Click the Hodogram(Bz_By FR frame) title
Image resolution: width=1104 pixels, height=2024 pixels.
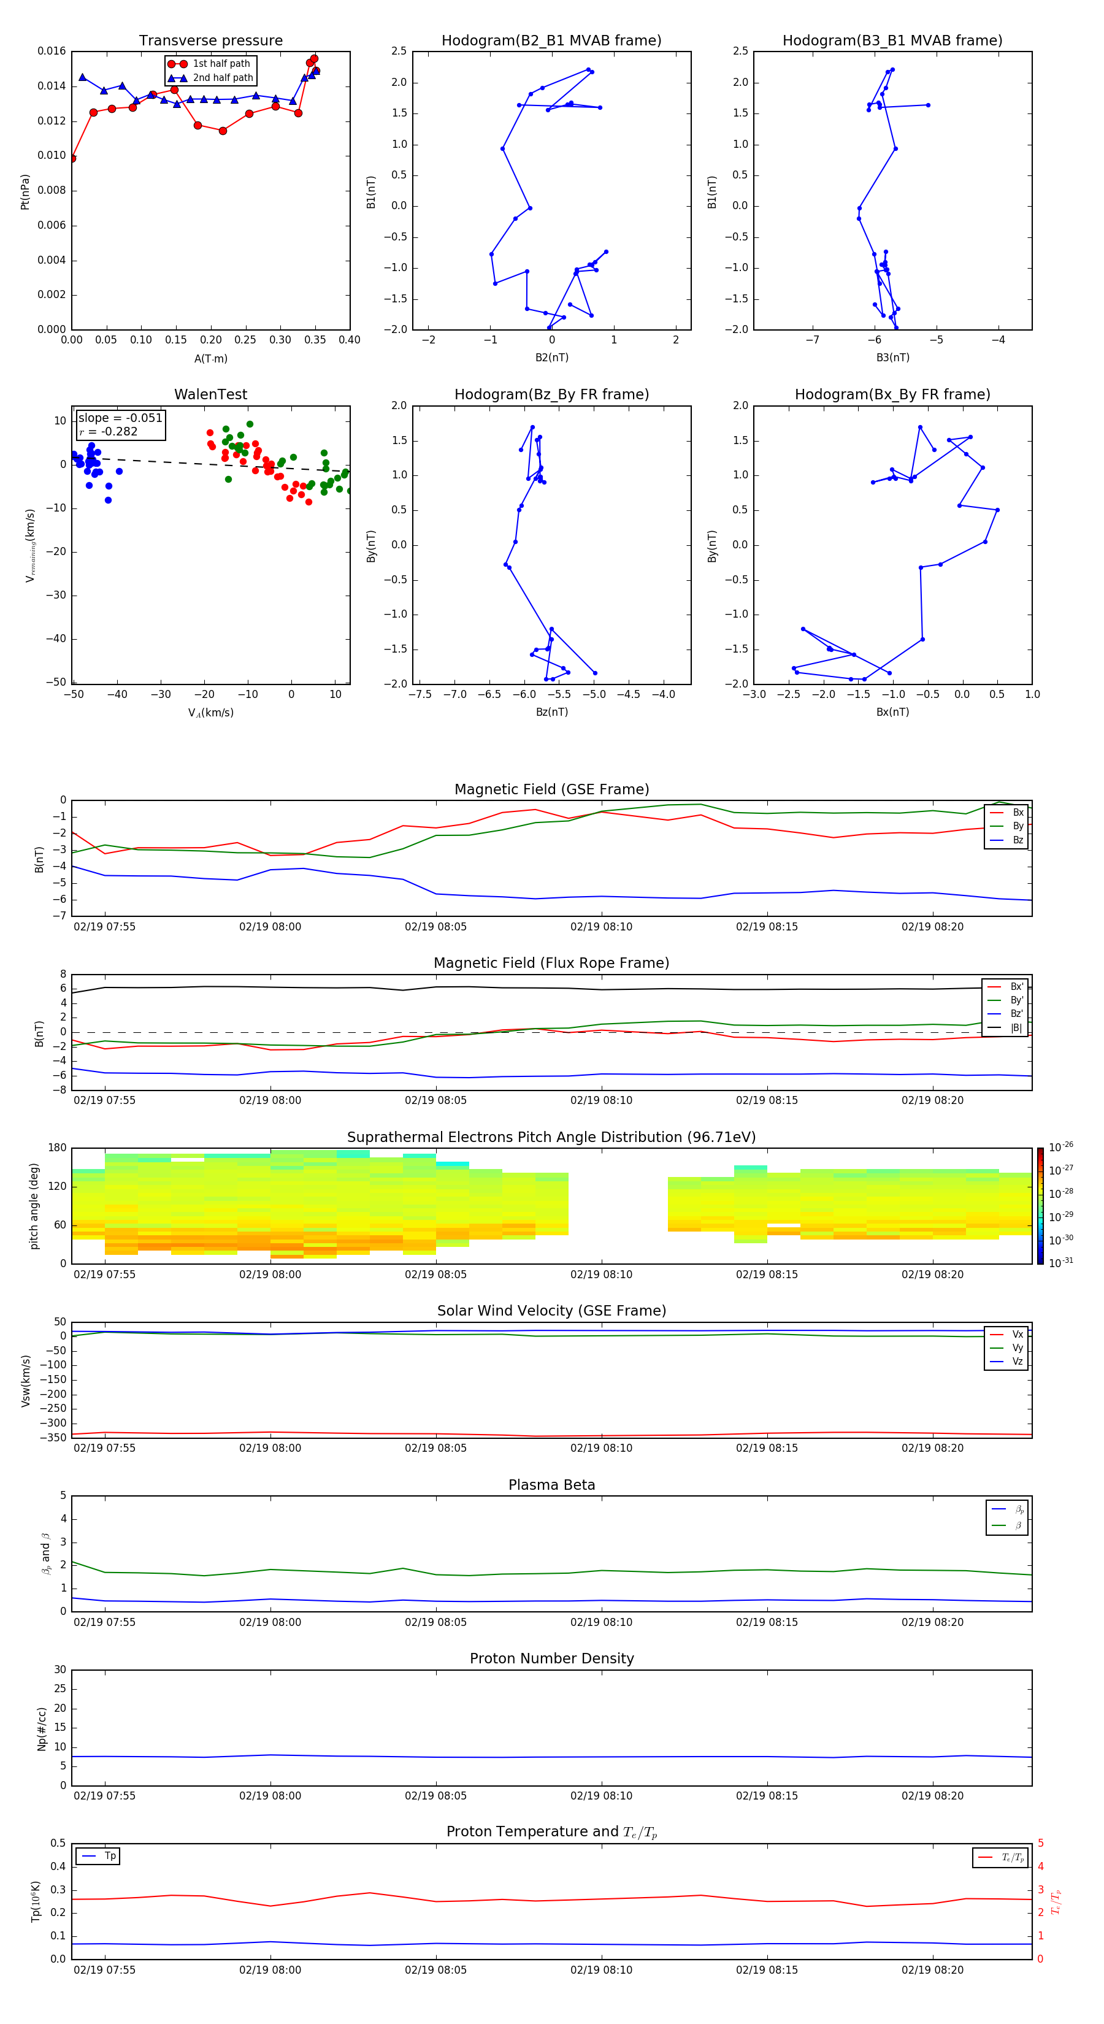tap(551, 394)
